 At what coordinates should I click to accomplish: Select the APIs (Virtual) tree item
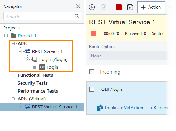[x=32, y=99]
